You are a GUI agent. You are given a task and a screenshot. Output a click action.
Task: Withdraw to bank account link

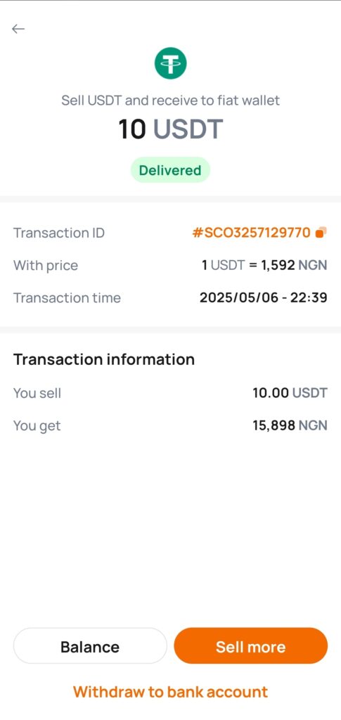tap(170, 692)
